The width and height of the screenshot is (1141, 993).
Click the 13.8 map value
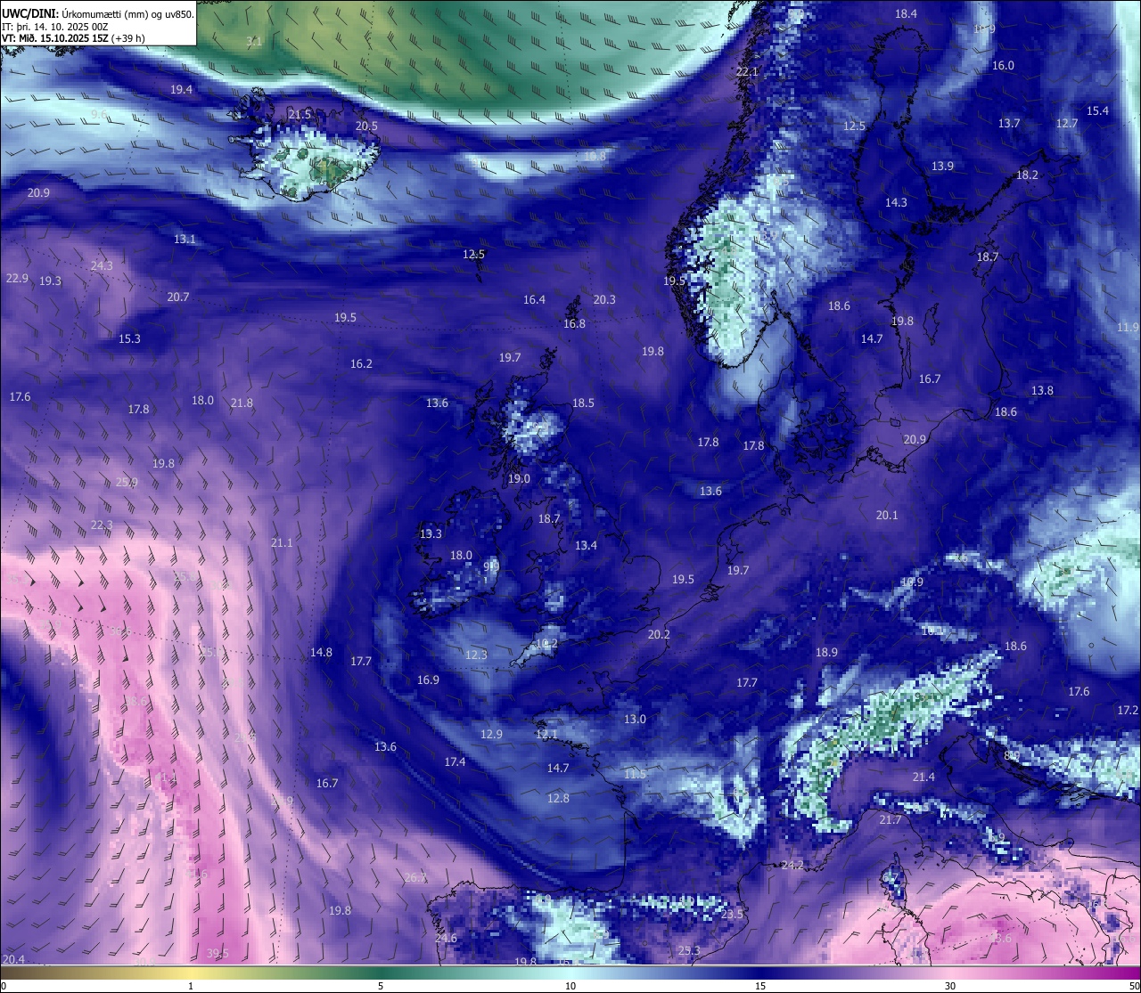click(1042, 391)
